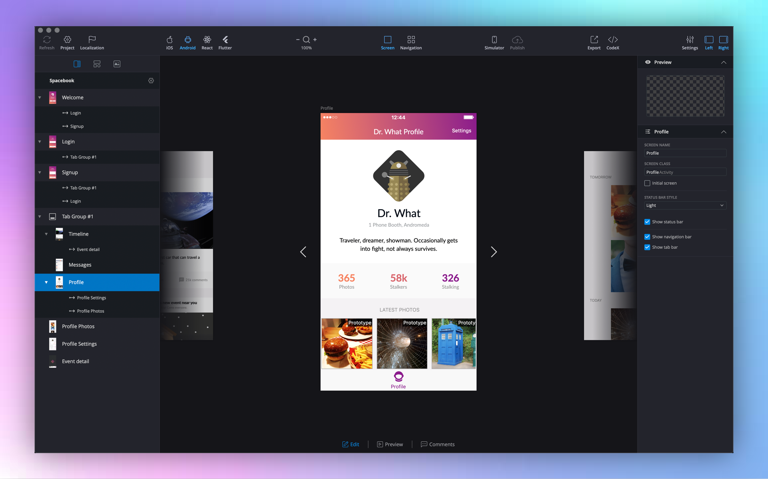Enable the Initial screen checkbox
768x479 pixels.
pyautogui.click(x=647, y=183)
